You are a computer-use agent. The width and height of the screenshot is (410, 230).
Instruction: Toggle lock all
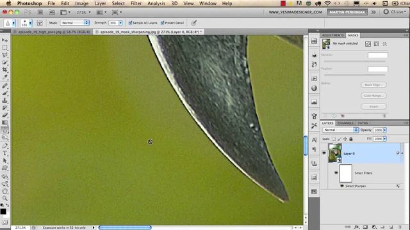coord(351,139)
